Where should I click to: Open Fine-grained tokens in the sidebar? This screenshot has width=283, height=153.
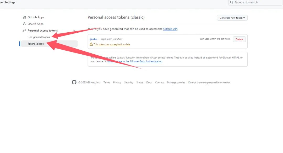tap(39, 37)
